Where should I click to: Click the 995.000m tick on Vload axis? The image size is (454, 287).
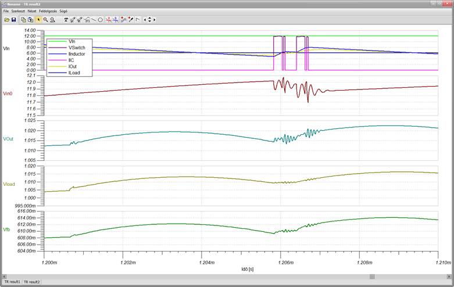tap(25, 206)
